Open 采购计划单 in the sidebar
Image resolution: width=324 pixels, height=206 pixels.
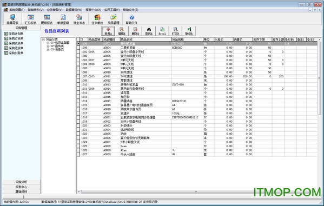[14, 34]
